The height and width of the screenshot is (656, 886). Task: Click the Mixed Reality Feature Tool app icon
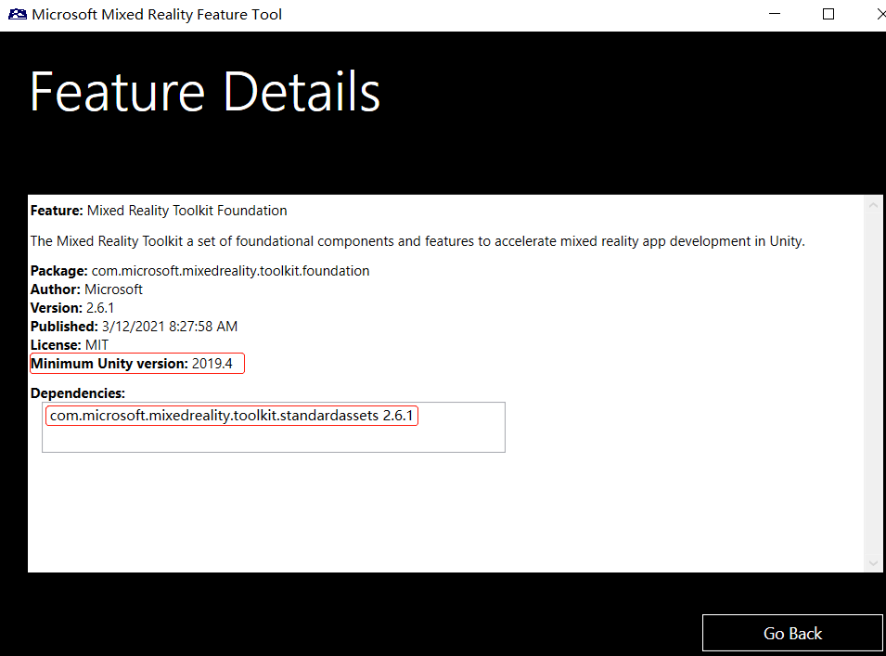click(x=17, y=15)
